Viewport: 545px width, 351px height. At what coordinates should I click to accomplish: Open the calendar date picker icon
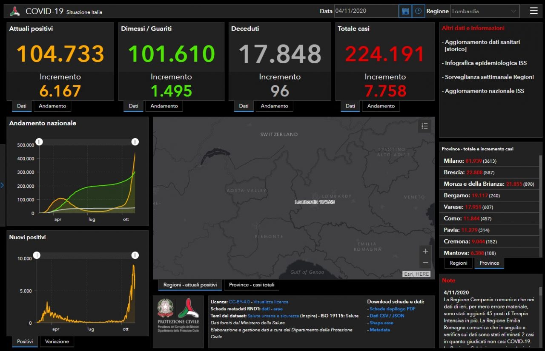(x=405, y=11)
